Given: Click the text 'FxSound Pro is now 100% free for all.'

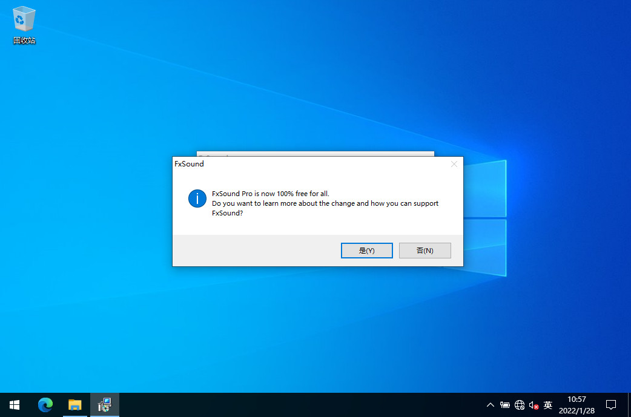Looking at the screenshot, I should (x=271, y=194).
